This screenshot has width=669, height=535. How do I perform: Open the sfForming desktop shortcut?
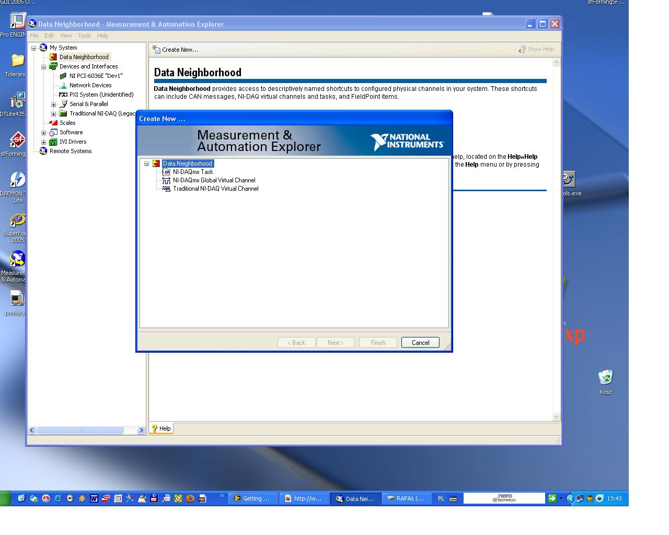click(17, 140)
